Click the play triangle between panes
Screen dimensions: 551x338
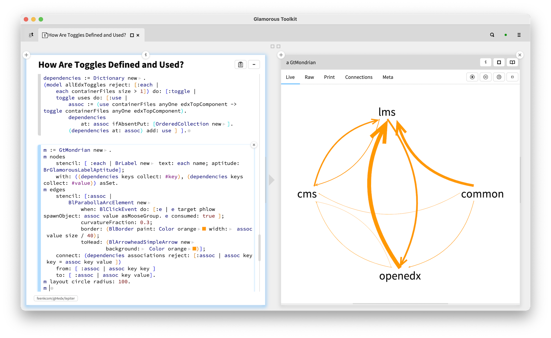tap(272, 180)
